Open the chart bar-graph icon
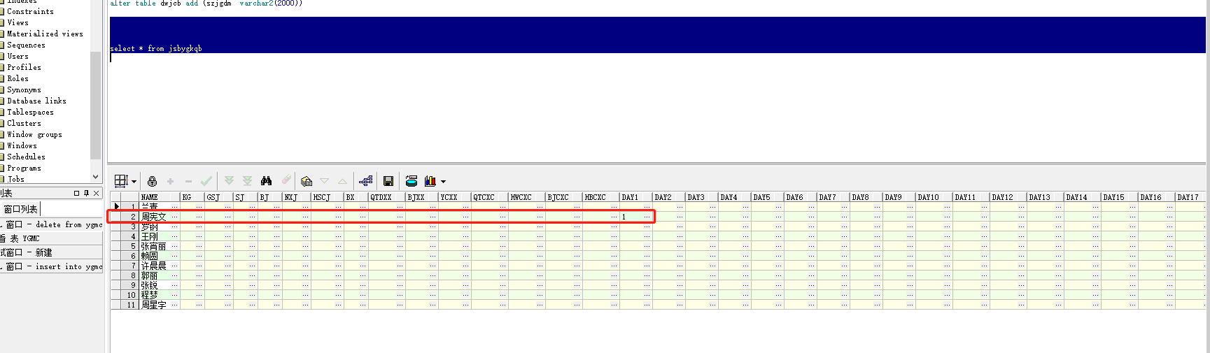 tap(430, 181)
